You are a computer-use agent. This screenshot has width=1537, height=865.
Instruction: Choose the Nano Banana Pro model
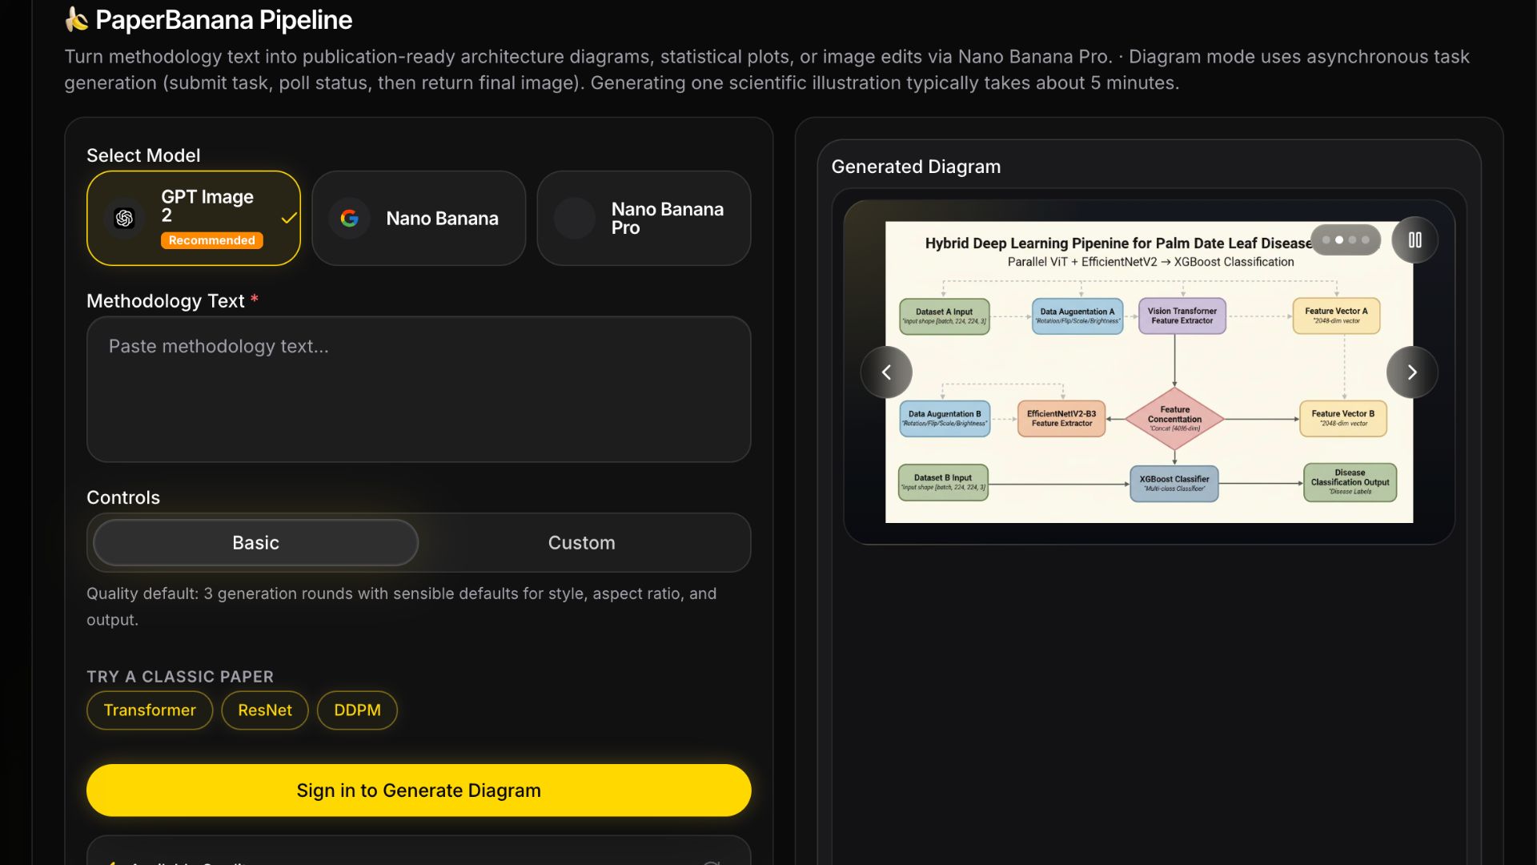(x=644, y=218)
